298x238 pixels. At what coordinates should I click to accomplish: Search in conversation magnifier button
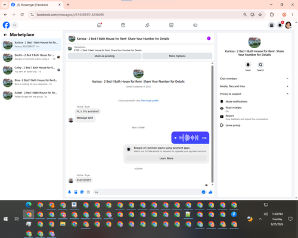click(260, 65)
